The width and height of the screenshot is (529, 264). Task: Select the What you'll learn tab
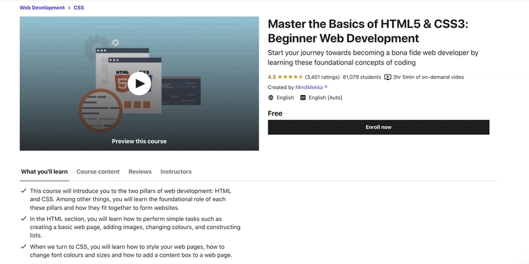tap(44, 172)
